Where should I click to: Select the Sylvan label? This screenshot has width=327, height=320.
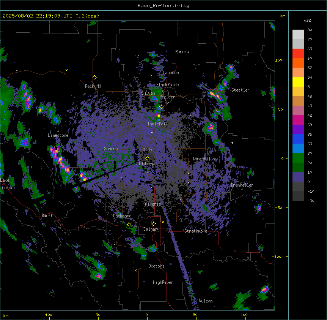tap(148, 93)
